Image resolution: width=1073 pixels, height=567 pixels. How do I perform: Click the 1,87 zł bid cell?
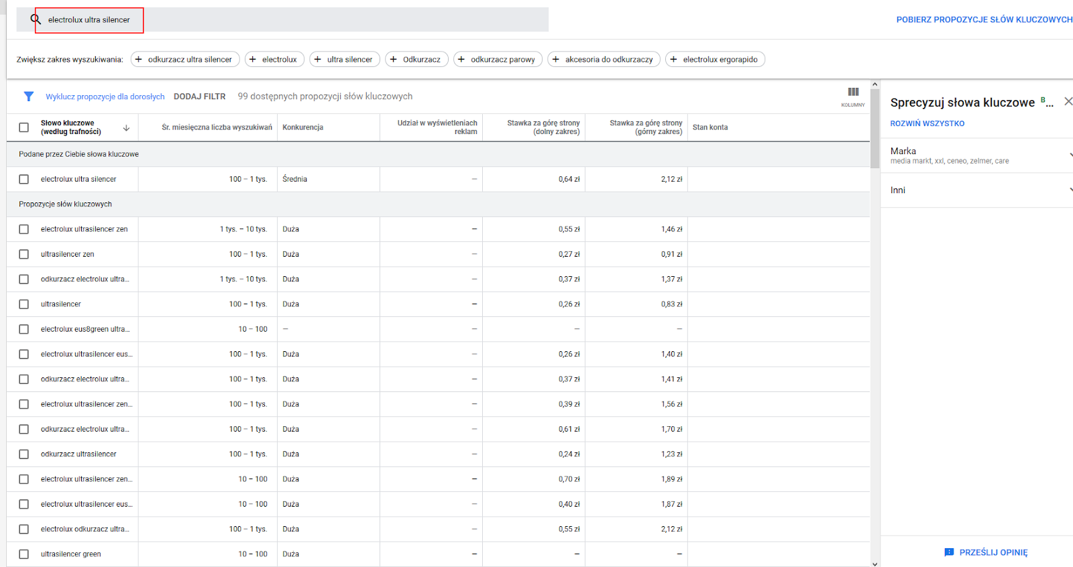(x=672, y=504)
